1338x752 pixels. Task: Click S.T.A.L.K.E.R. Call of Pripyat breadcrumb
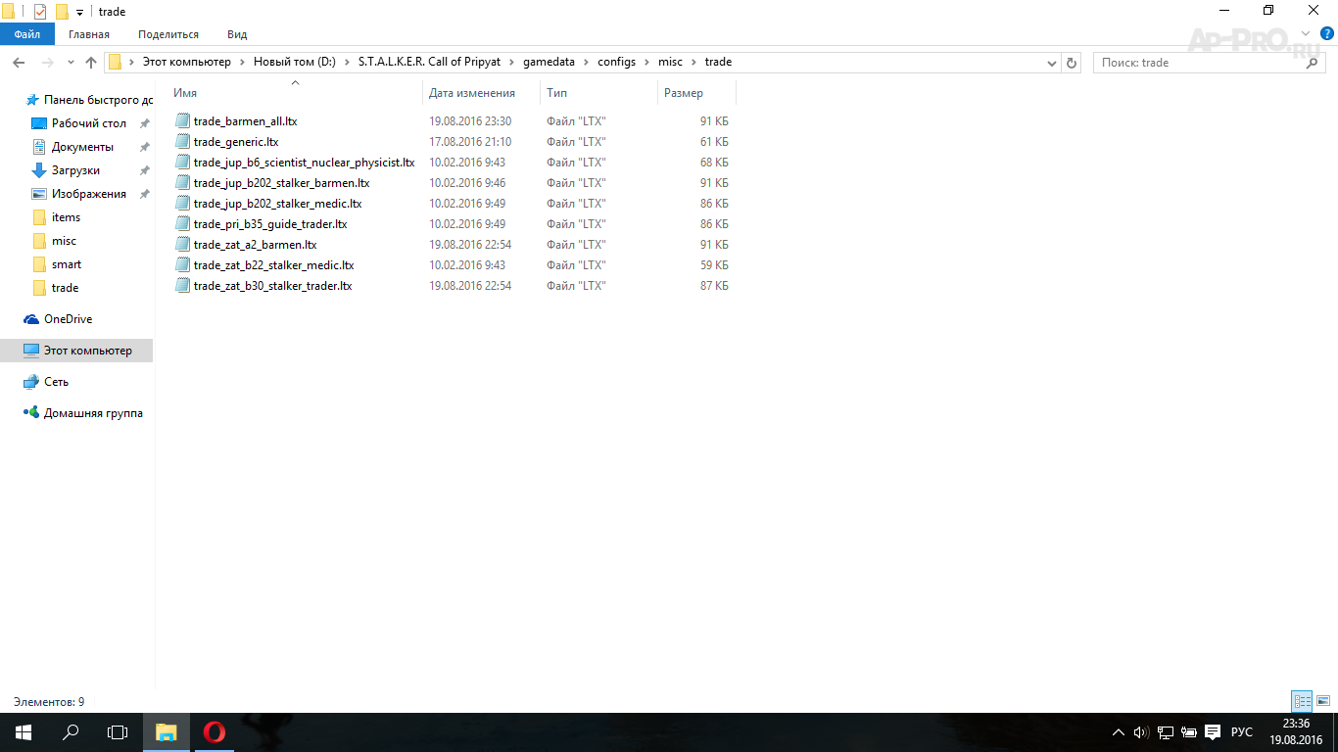coord(428,62)
